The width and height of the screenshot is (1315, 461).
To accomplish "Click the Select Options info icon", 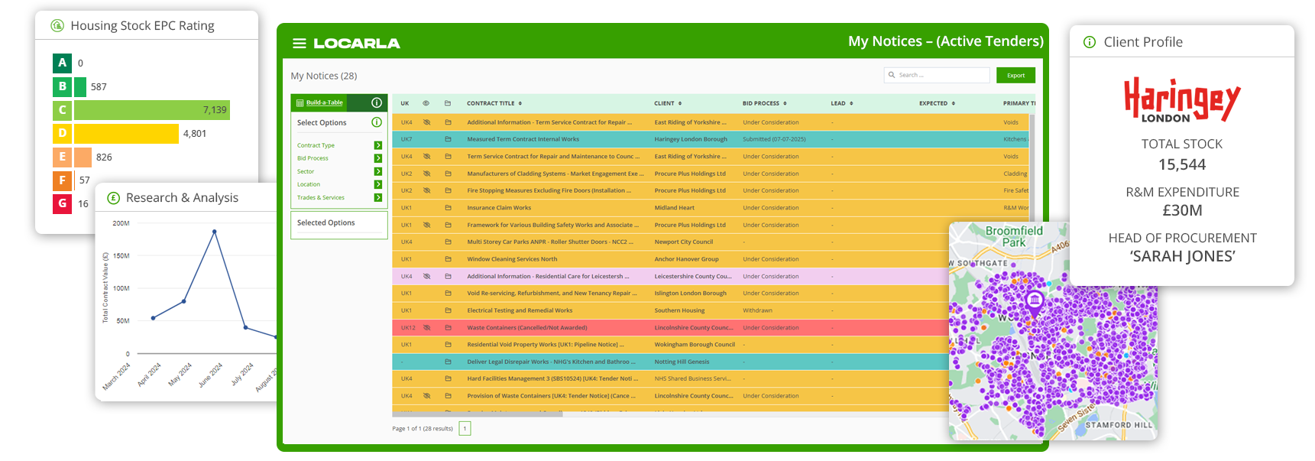I will click(x=377, y=122).
